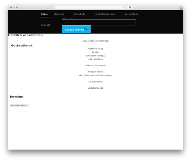Open the Livestream link
This screenshot has width=191, height=161.
(x=100, y=65)
